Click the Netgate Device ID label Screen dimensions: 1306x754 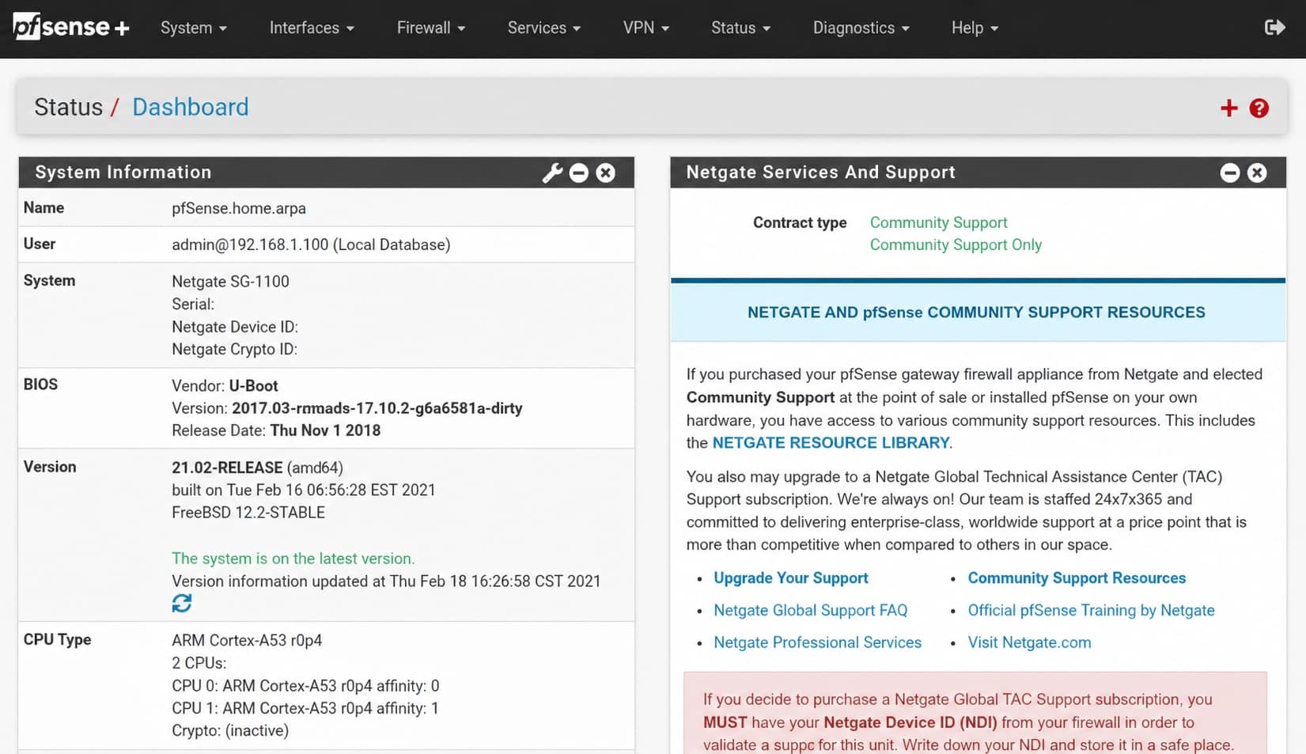(x=235, y=327)
